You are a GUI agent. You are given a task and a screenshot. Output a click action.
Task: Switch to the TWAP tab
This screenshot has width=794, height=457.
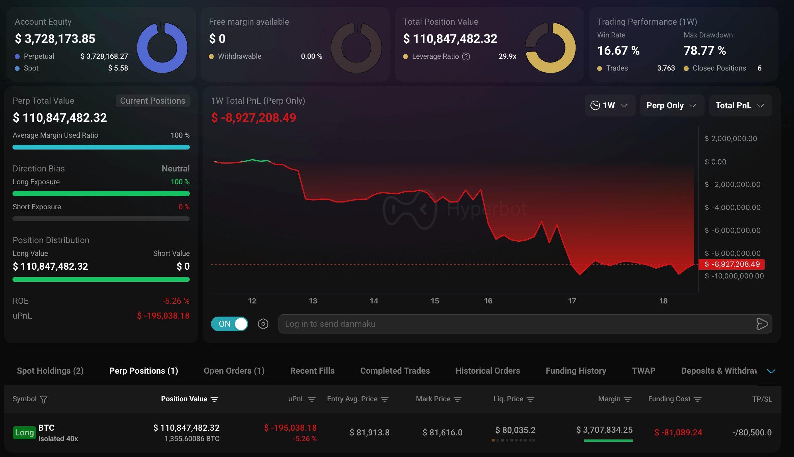point(643,371)
